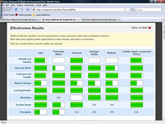Click the Ammonia column header

pyautogui.click(x=77, y=53)
